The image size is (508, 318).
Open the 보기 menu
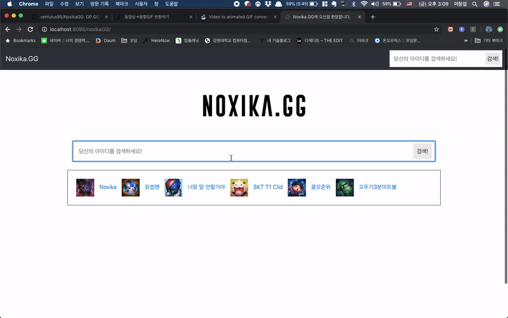pos(79,4)
